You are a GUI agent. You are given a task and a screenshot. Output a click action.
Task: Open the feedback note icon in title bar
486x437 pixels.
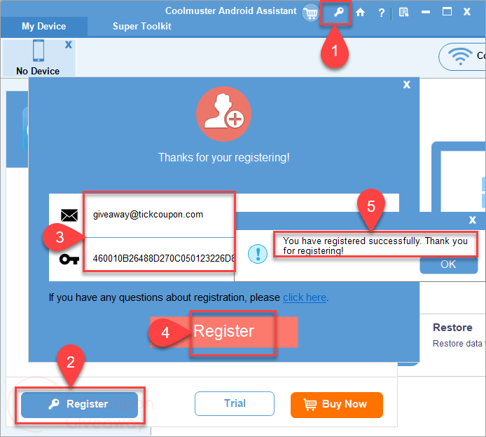(403, 13)
